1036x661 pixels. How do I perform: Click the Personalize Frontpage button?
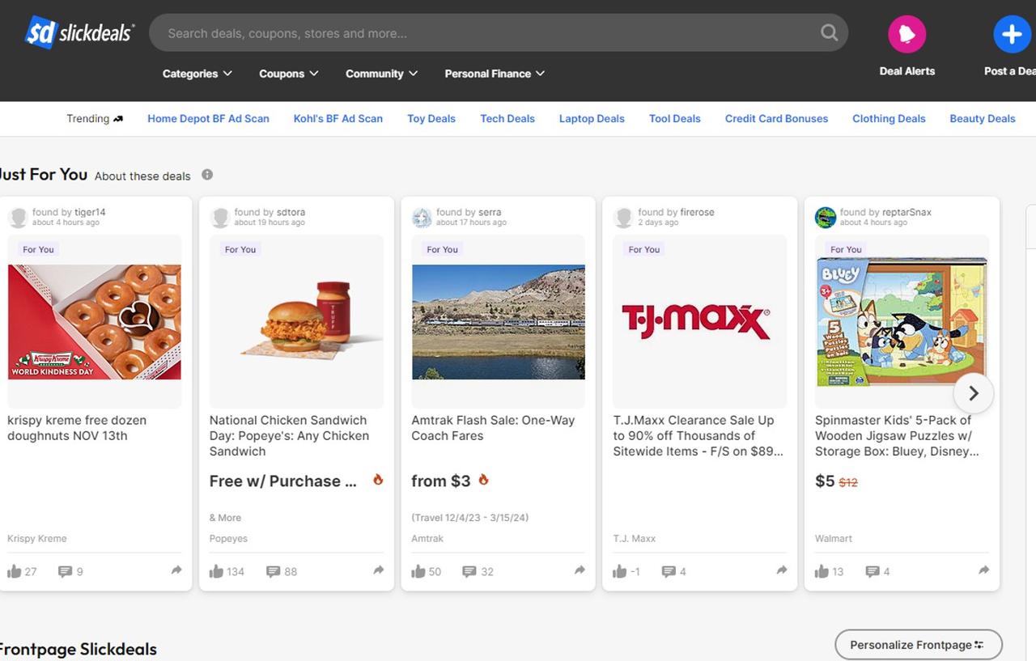[918, 645]
